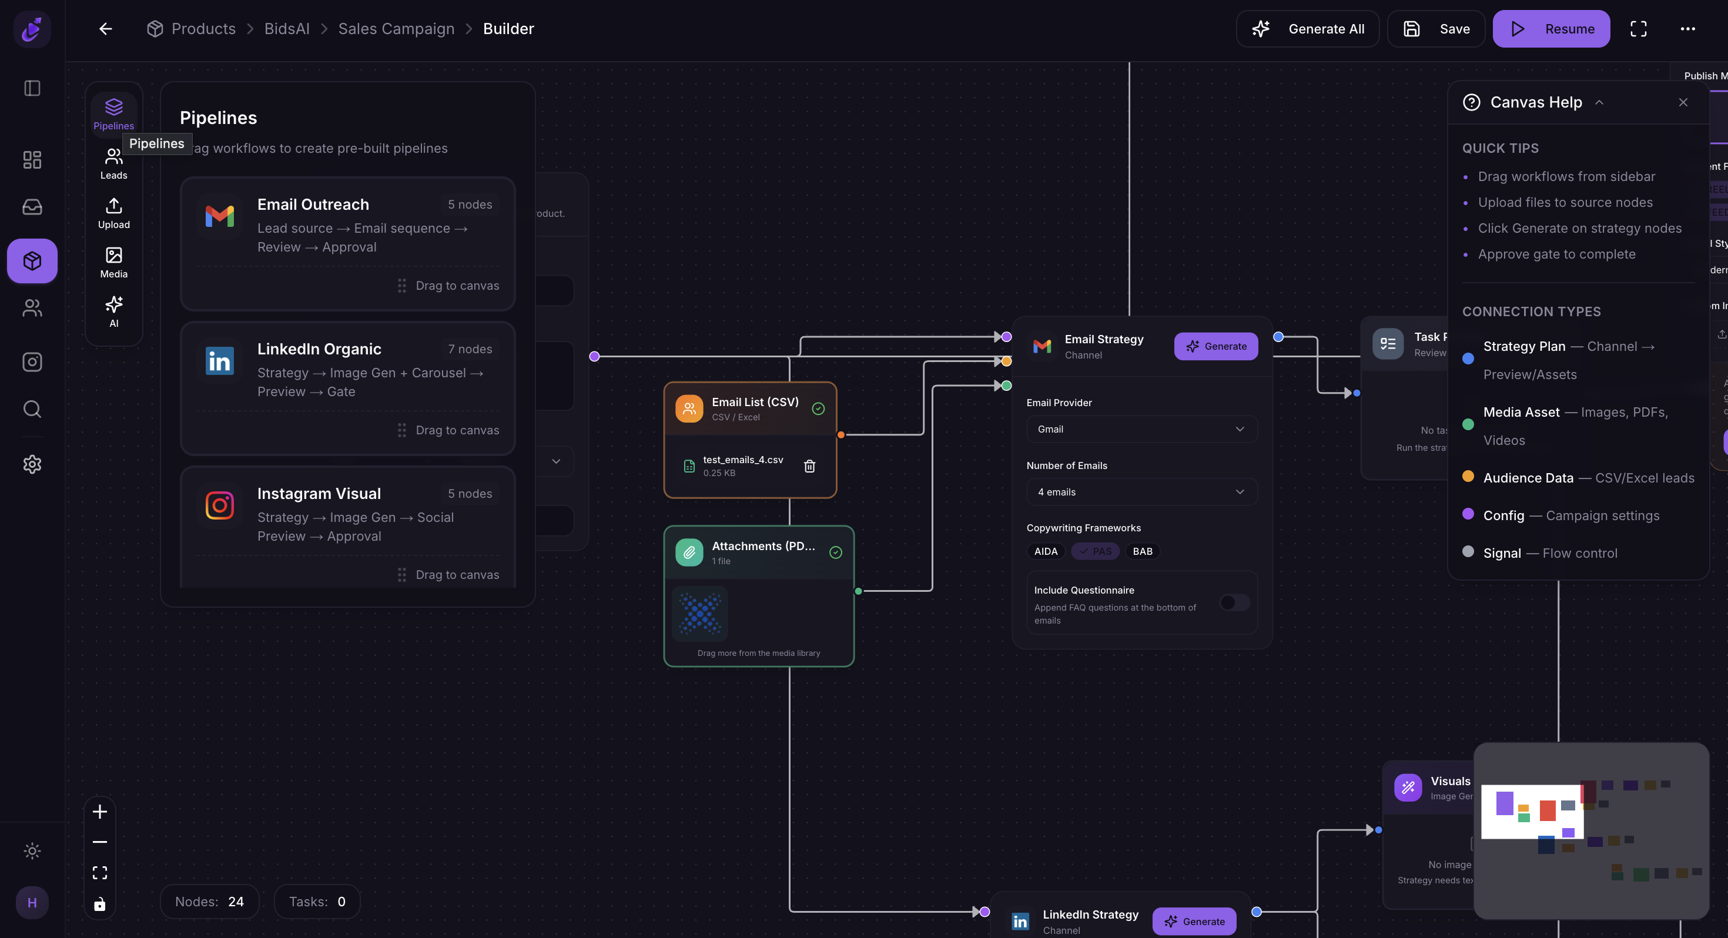
Task: Select the BAB copywriting framework
Action: tap(1143, 551)
